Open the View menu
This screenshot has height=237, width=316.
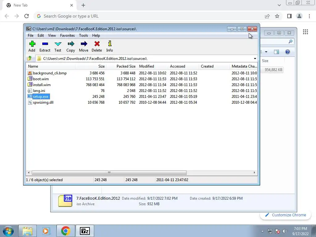coord(52,35)
